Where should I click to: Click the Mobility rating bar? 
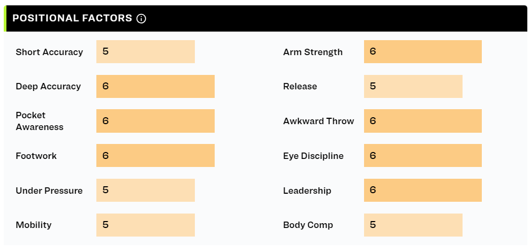click(x=145, y=225)
